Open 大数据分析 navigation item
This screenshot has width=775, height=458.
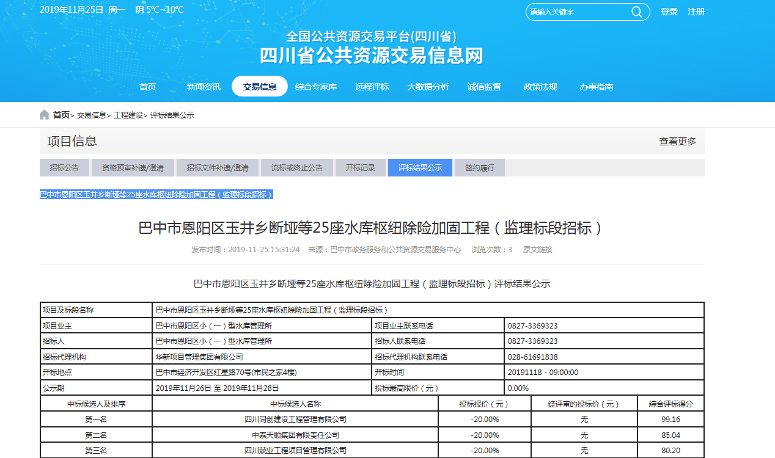click(428, 87)
